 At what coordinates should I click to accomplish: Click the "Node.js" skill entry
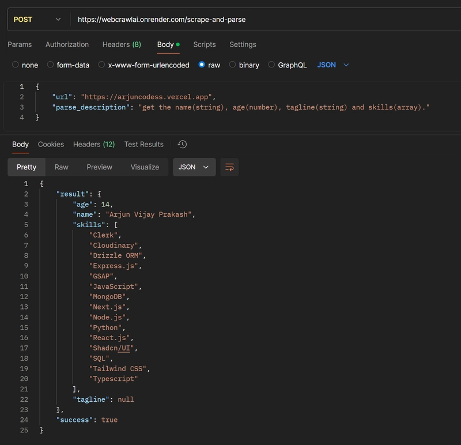point(107,317)
